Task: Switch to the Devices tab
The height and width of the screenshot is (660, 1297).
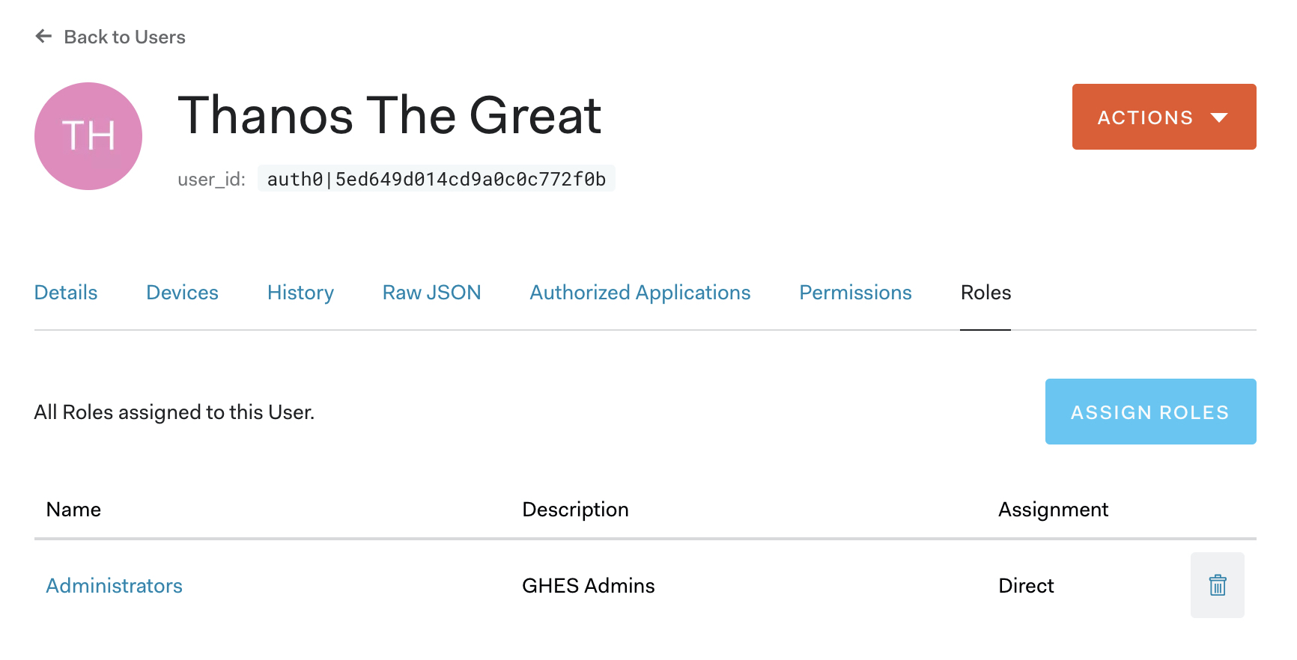Action: tap(182, 293)
